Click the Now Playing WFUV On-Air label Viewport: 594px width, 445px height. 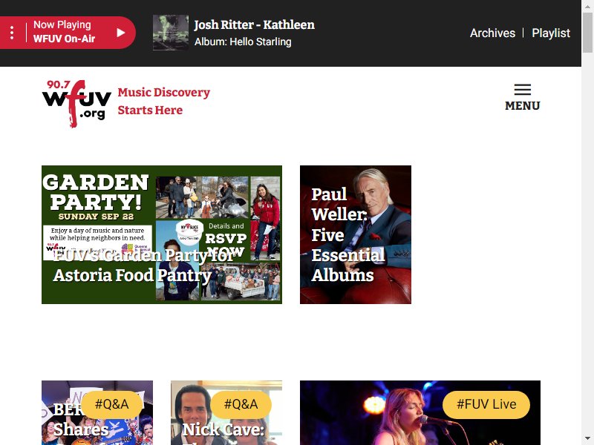click(x=64, y=32)
